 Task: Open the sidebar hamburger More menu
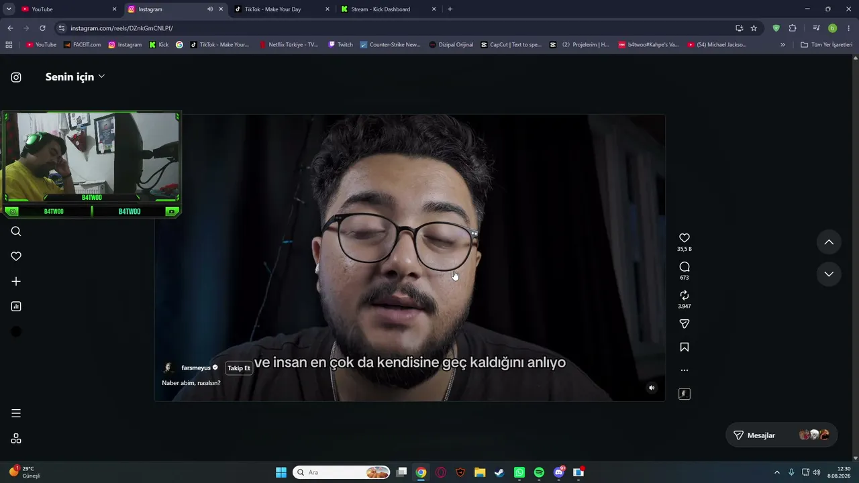click(x=16, y=413)
